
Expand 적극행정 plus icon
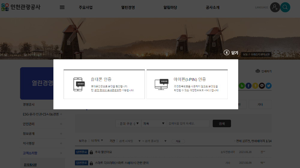click(x=61, y=143)
